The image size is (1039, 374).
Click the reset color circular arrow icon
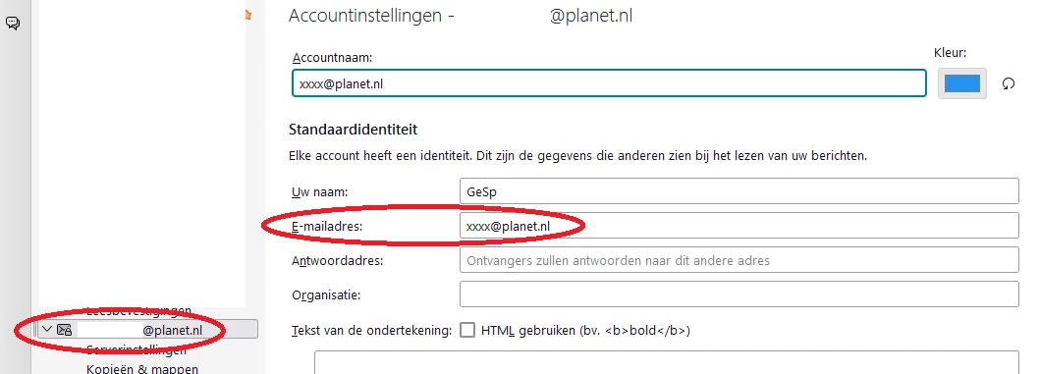pyautogui.click(x=1009, y=83)
